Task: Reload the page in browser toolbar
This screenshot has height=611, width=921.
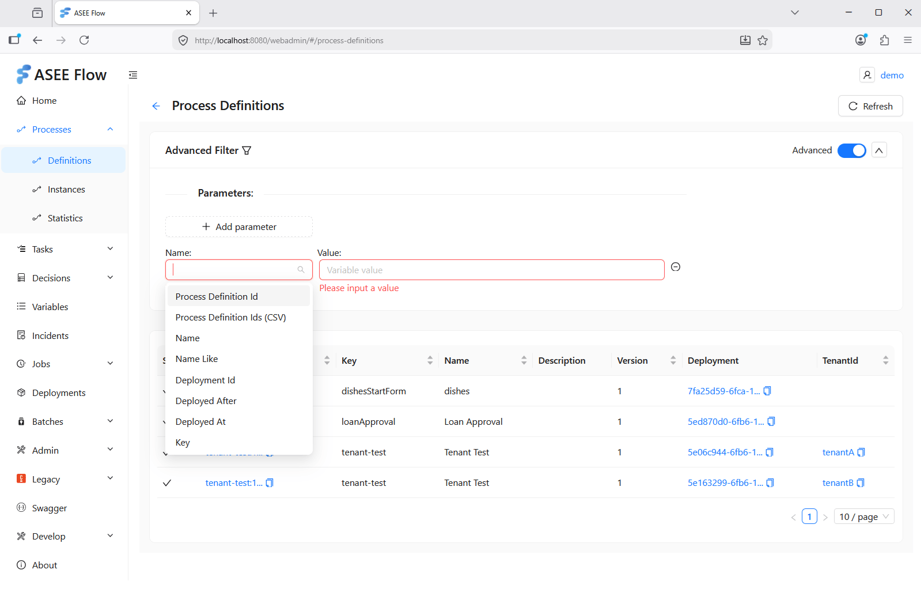Action: tap(84, 40)
